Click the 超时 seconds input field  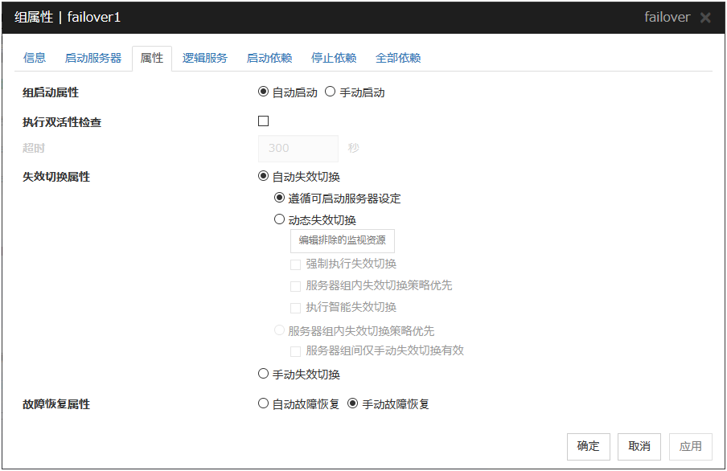tap(298, 149)
